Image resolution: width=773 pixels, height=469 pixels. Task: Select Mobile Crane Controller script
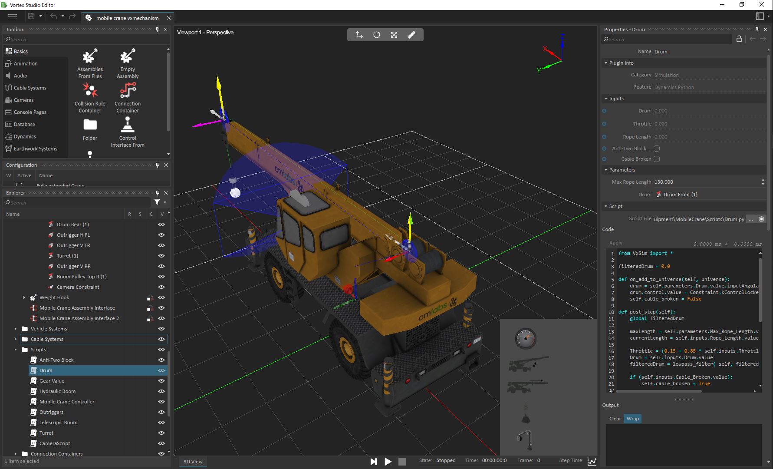pos(67,402)
